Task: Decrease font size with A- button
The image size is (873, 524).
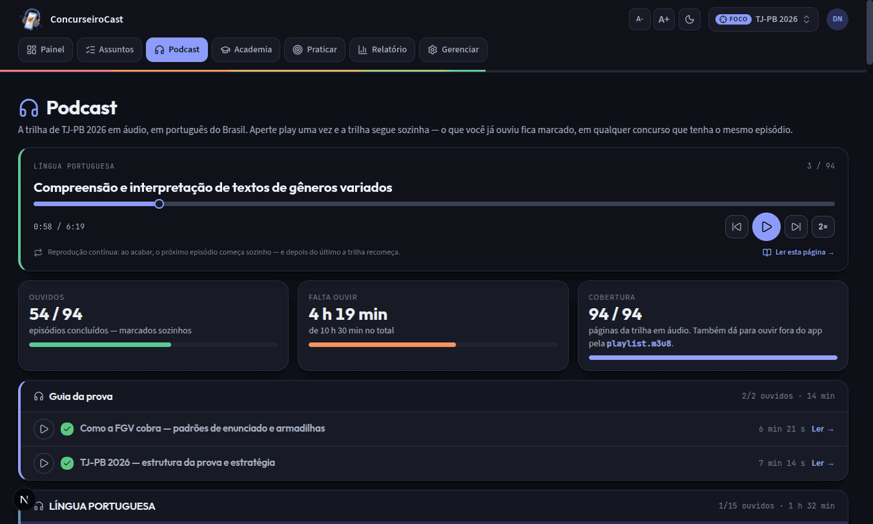Action: tap(640, 19)
